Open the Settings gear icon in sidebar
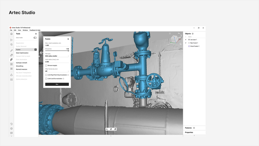The image size is (259, 146). [x=11, y=128]
